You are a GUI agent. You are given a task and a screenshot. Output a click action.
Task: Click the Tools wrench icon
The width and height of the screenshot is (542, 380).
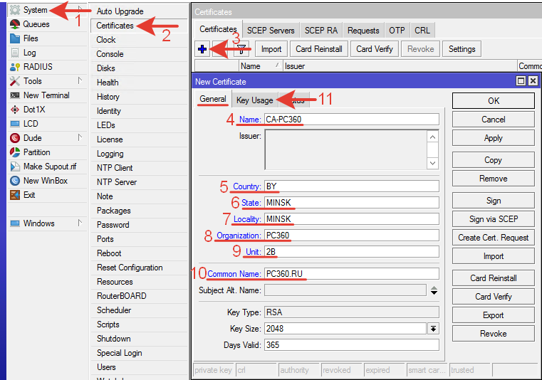click(x=15, y=81)
